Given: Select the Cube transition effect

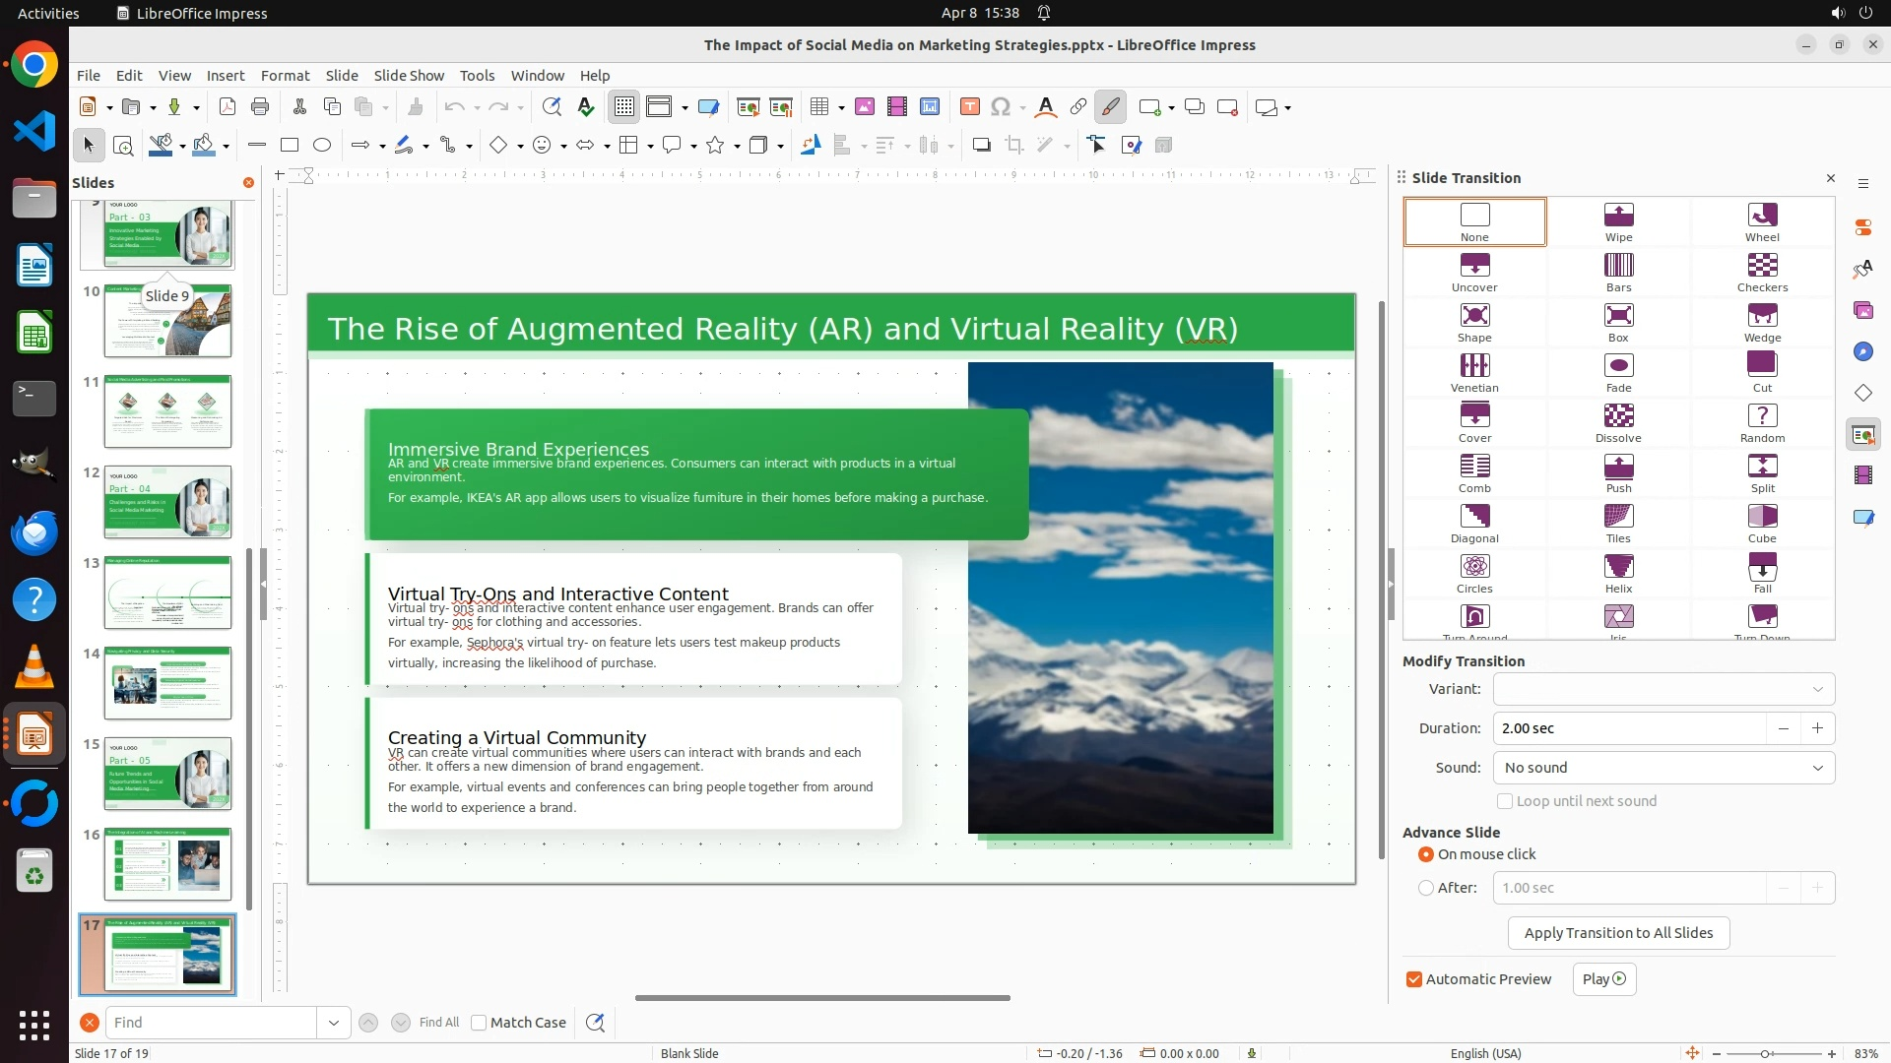Looking at the screenshot, I should click(1762, 523).
